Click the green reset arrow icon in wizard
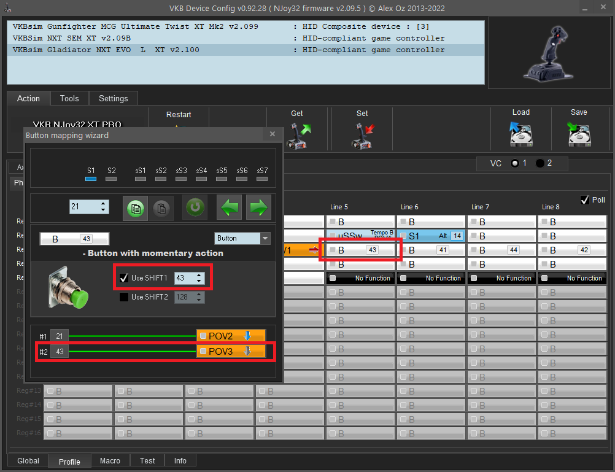This screenshot has height=472, width=615. tap(195, 207)
